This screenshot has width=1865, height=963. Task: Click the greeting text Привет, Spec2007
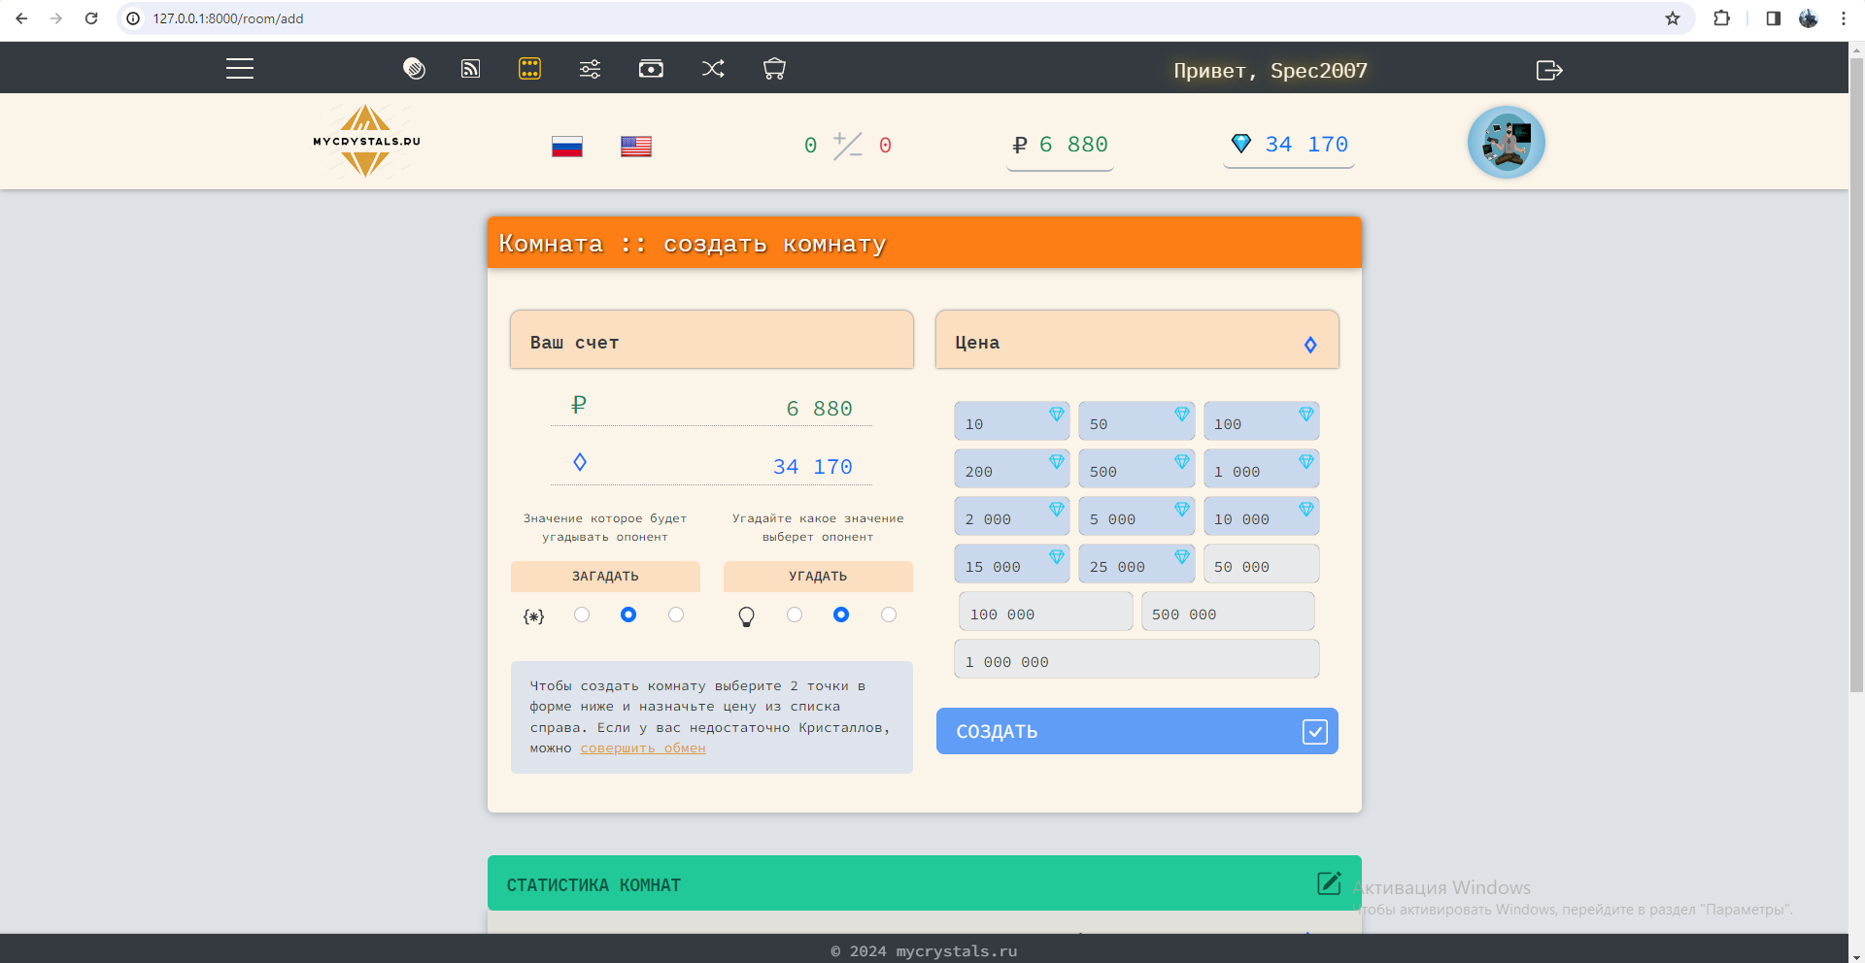(x=1271, y=70)
